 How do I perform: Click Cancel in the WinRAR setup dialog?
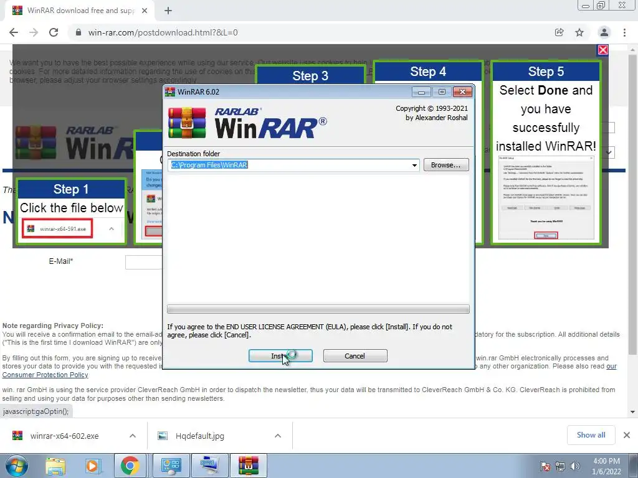pos(355,355)
